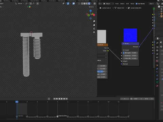Open the Output properties tab icon

(157, 50)
